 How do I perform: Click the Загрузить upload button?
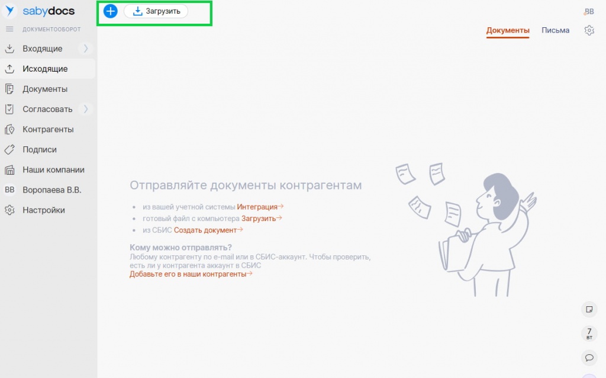[x=156, y=11]
